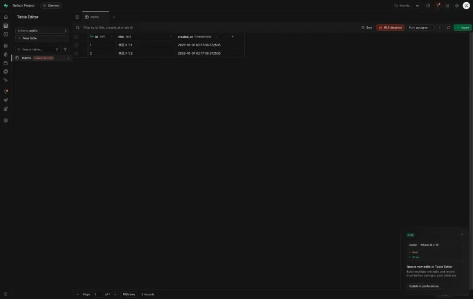473x299 pixels.
Task: Open the Advisors lightbulb sidebar icon
Action: point(6,92)
